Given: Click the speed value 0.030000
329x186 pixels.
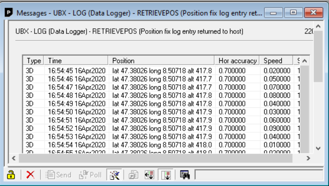Looking at the screenshot, I should click(277, 112).
